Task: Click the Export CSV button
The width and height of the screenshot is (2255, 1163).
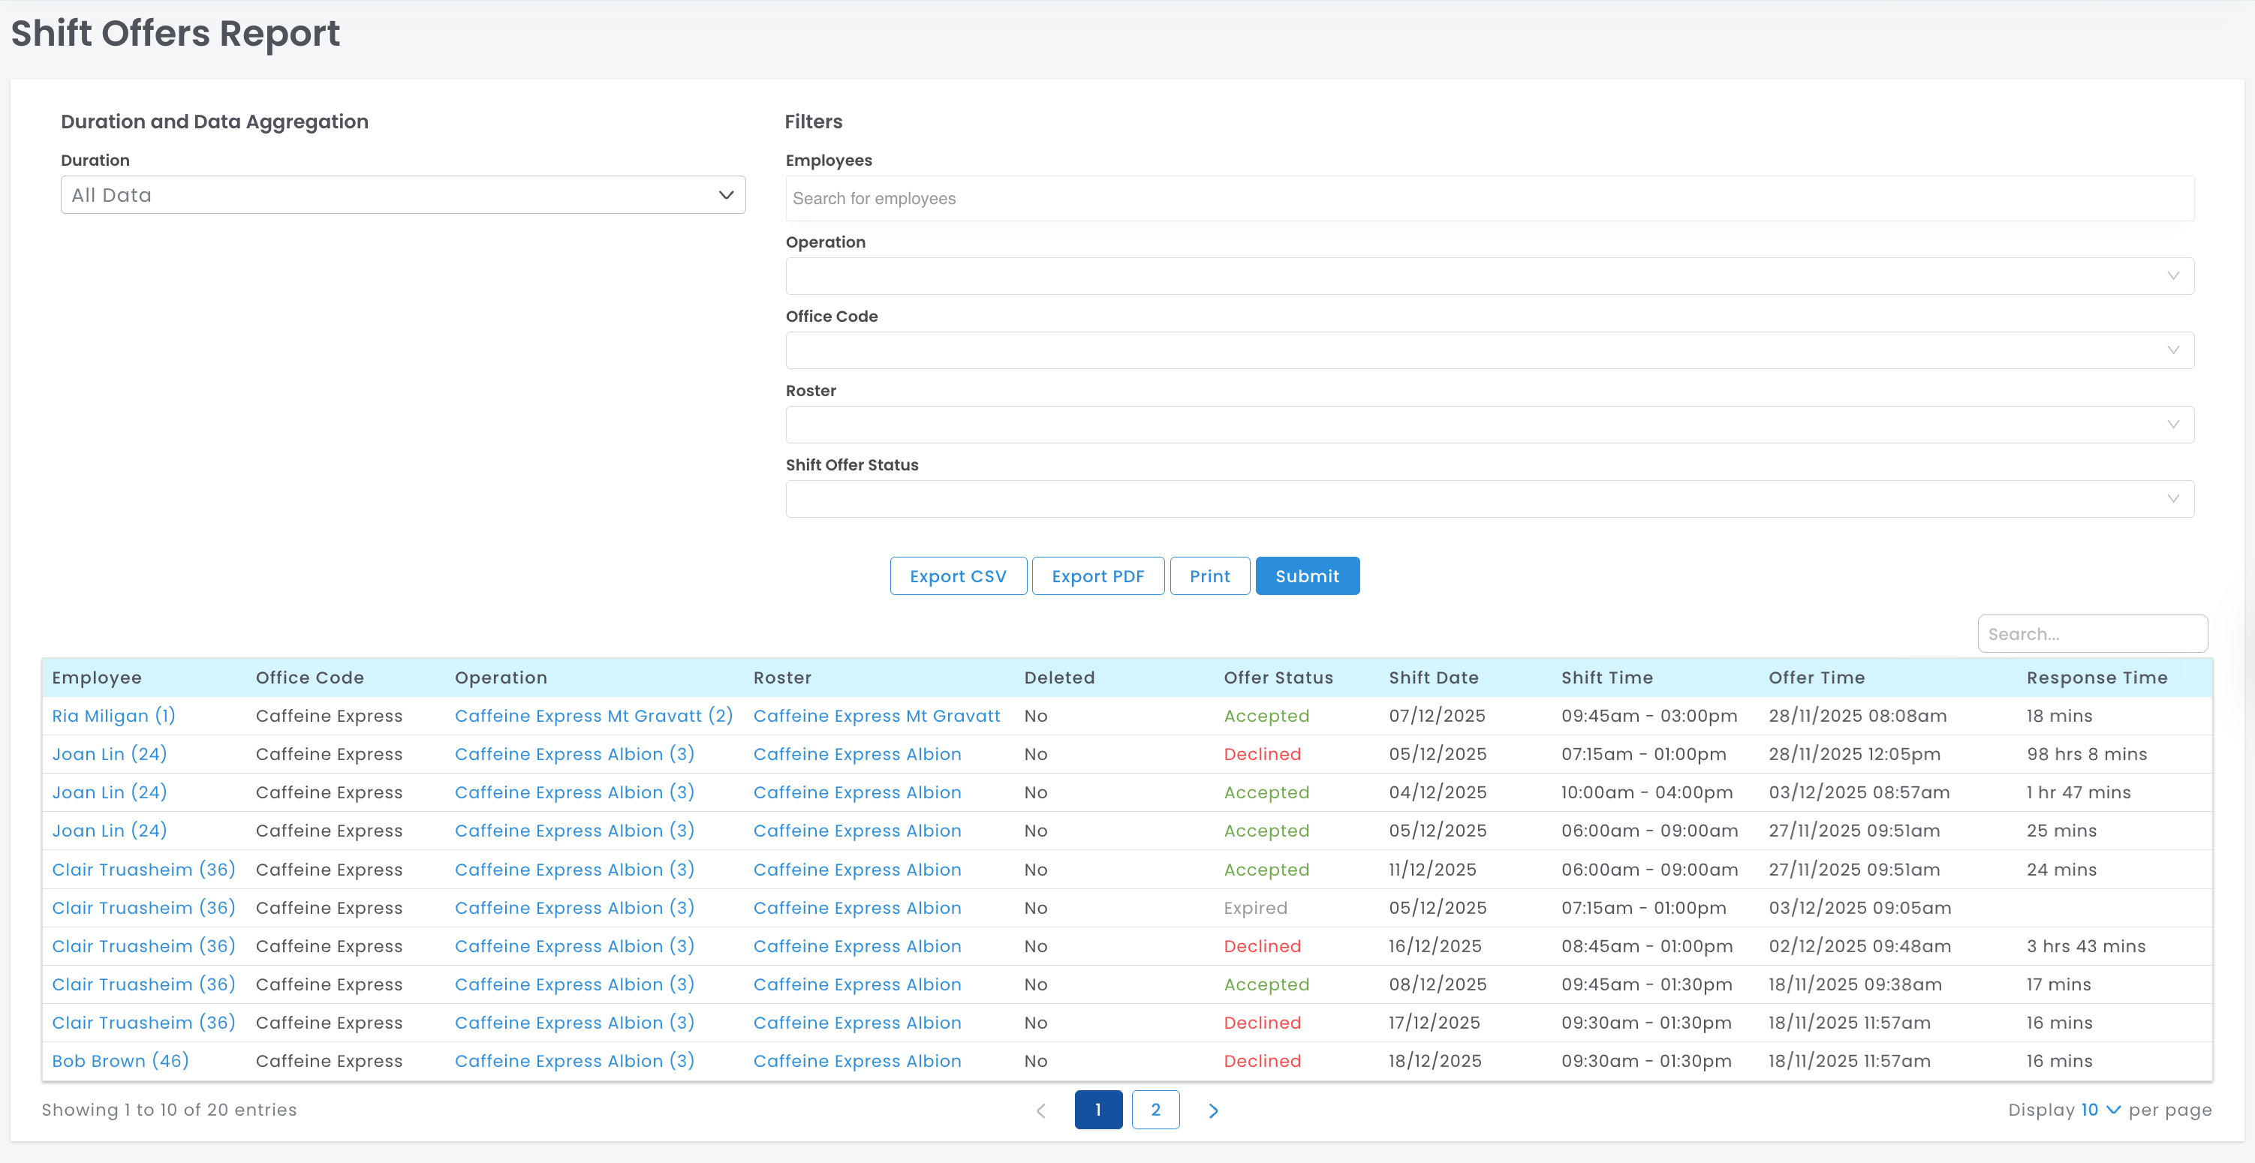Action: [x=958, y=575]
